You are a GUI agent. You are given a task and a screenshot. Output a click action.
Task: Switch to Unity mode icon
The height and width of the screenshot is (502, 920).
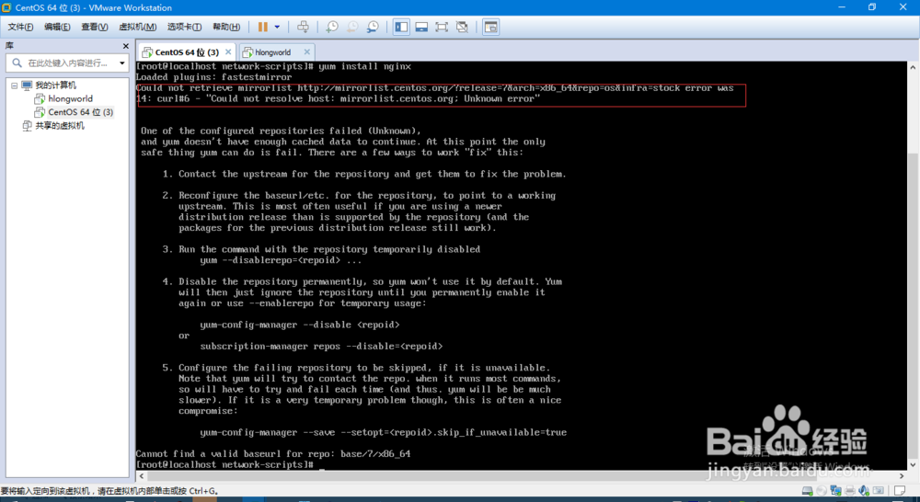[463, 27]
